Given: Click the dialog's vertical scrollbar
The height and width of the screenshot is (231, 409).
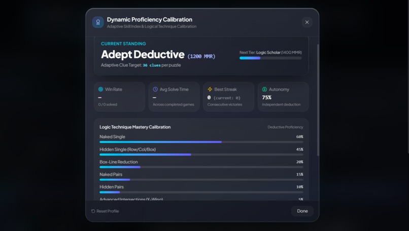Looking at the screenshot, I should (318, 100).
